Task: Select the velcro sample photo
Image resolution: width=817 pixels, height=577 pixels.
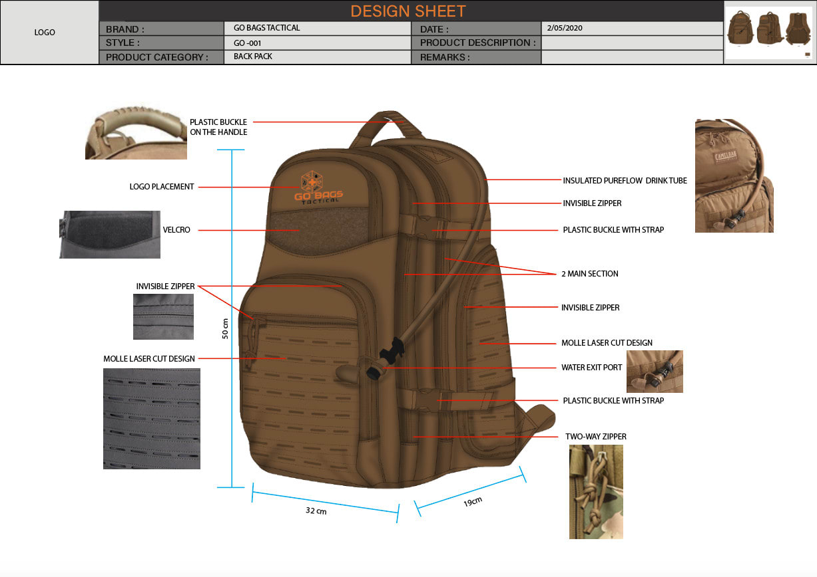Action: [110, 235]
